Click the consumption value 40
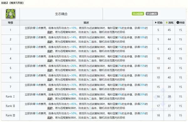Image resolution: width=188 pixels, height=122 pixels. [169, 77]
